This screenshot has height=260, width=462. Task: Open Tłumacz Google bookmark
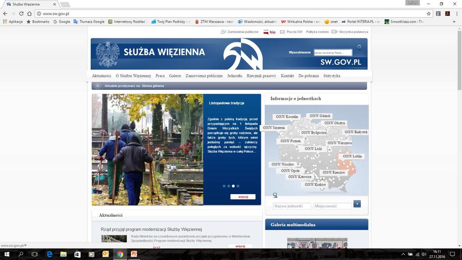89,22
